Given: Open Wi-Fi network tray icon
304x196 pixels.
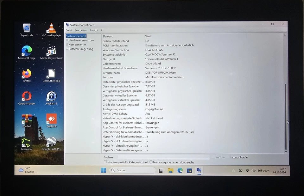Looking at the screenshot, I should click(247, 170).
